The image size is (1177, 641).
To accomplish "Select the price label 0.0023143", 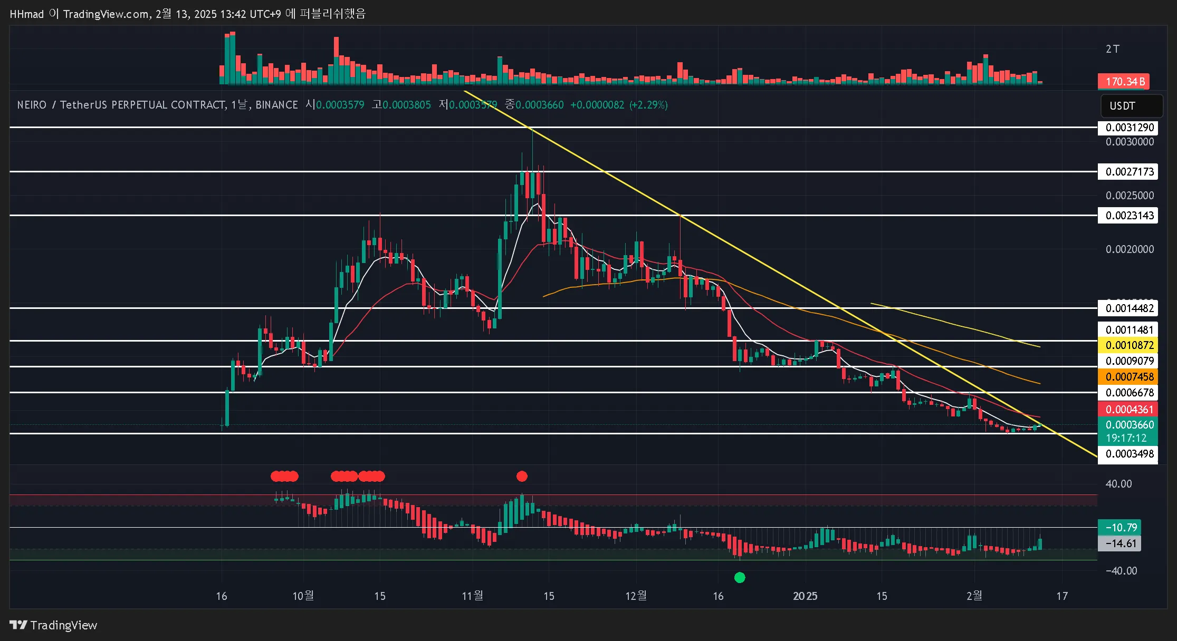I will 1128,215.
